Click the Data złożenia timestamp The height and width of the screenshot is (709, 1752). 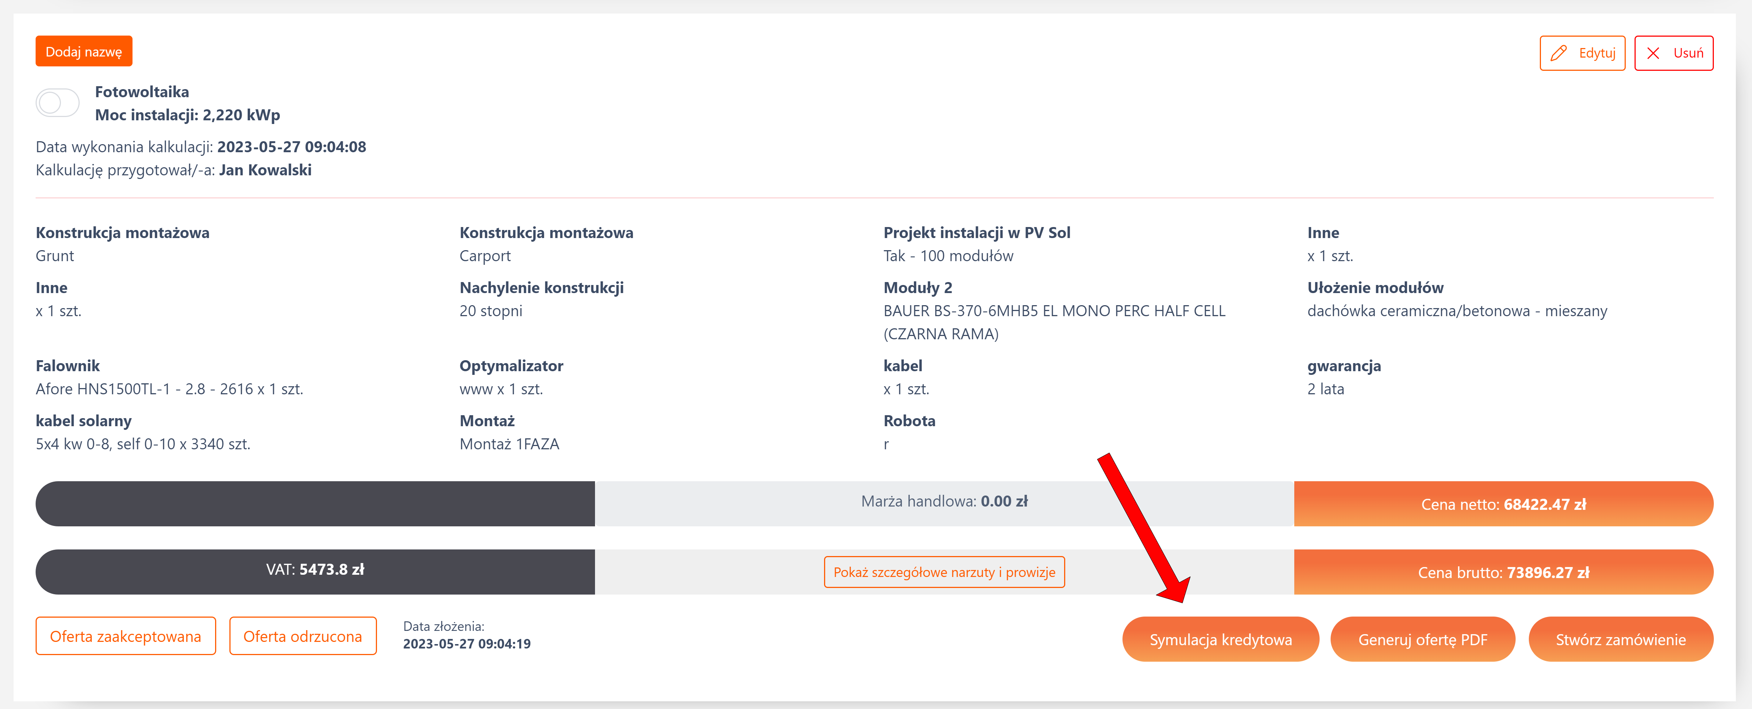[467, 644]
